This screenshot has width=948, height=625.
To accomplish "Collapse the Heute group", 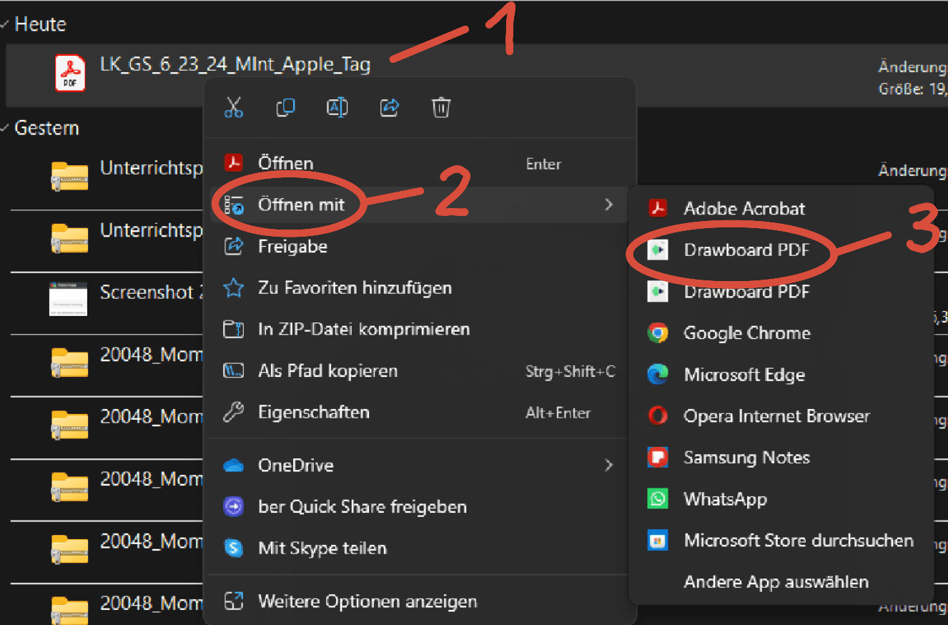I will point(6,24).
